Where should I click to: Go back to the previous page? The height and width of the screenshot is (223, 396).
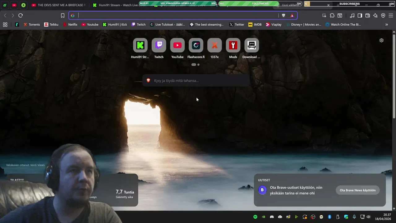tap(5, 15)
